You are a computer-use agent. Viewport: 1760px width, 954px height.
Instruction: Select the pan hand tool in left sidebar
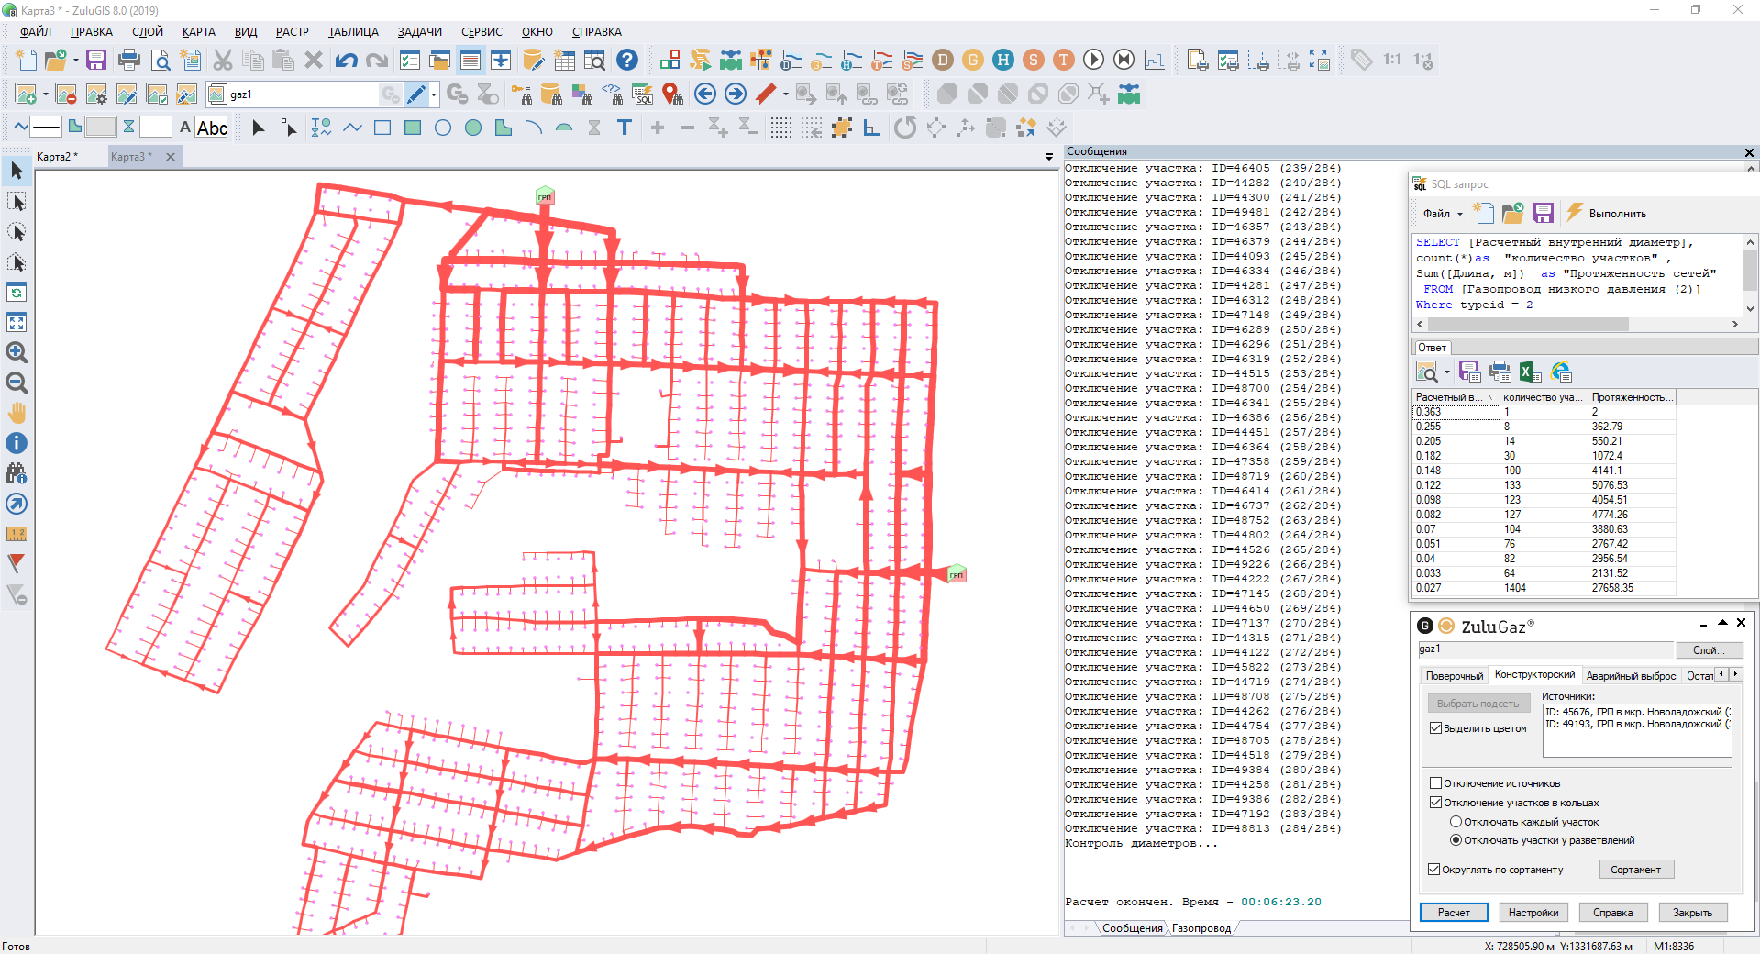coord(17,413)
